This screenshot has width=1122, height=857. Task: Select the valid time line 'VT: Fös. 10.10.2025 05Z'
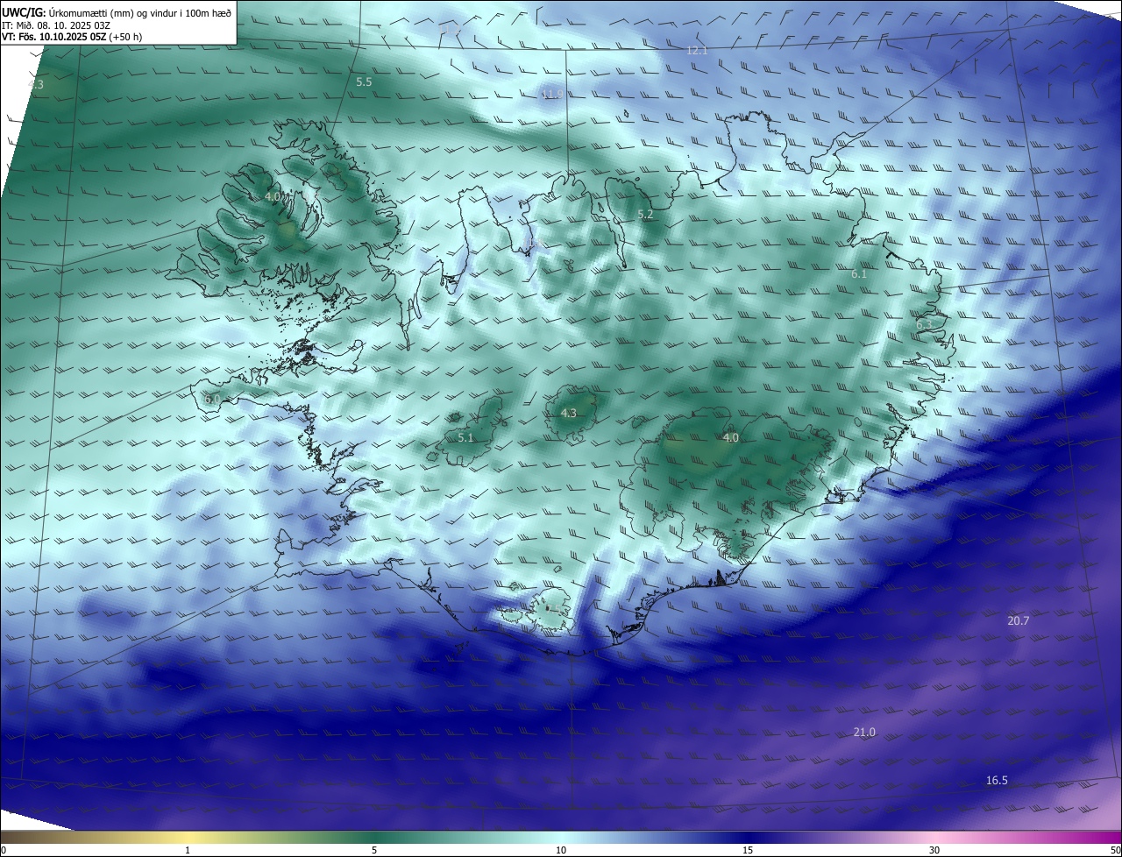[x=53, y=37]
